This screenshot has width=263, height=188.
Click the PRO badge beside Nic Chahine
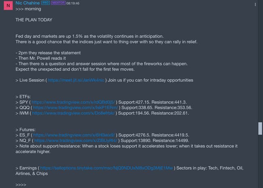coord(46,3)
